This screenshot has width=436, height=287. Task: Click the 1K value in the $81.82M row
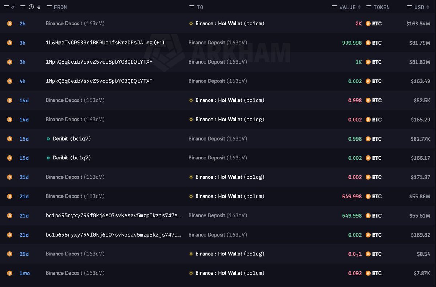tap(359, 62)
